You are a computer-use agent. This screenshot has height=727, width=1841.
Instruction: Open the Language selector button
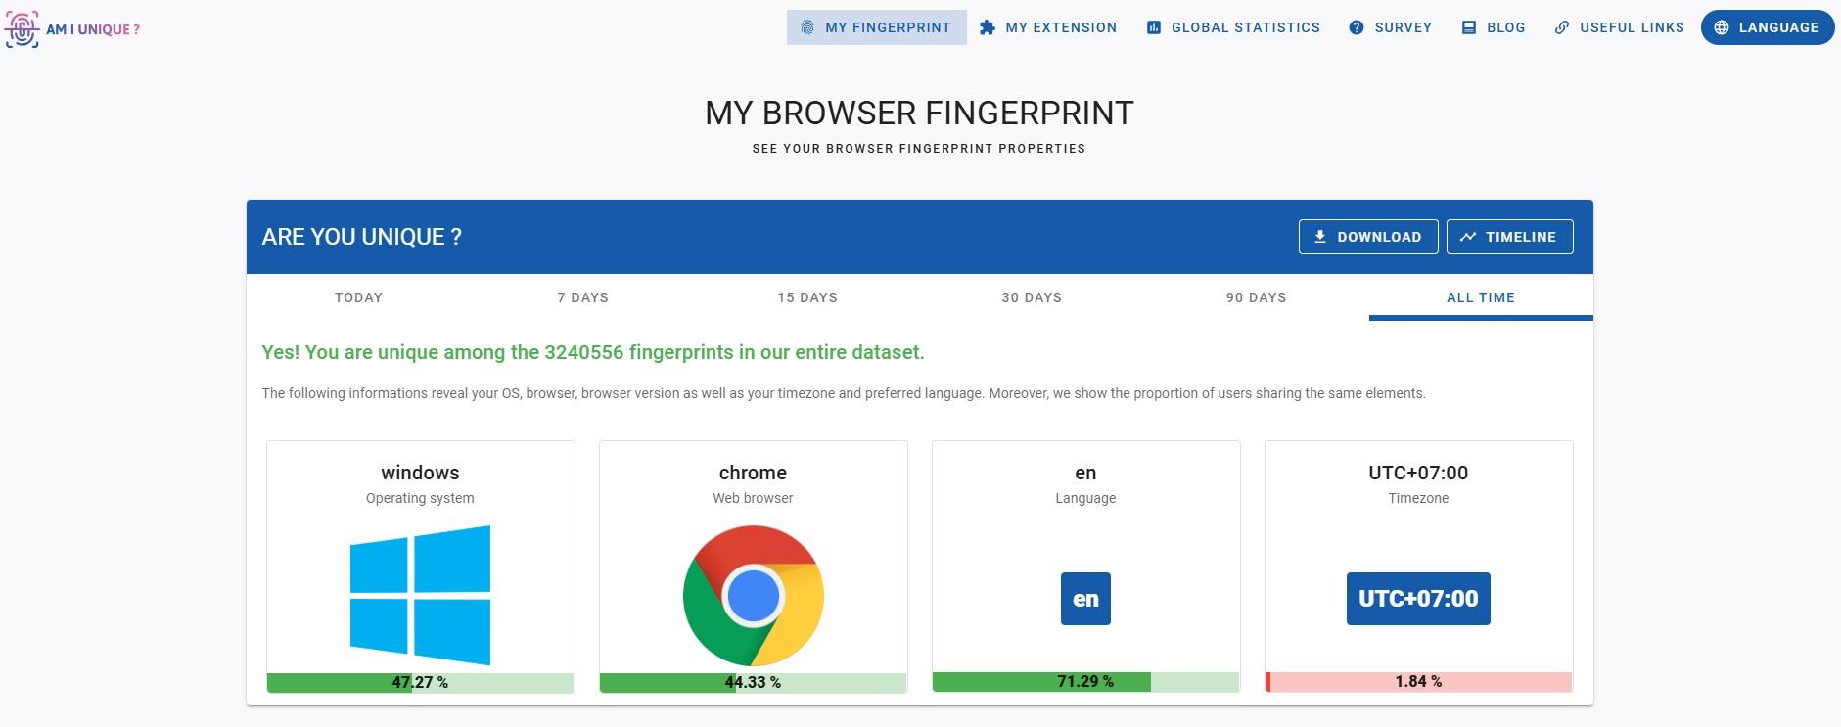tap(1767, 27)
